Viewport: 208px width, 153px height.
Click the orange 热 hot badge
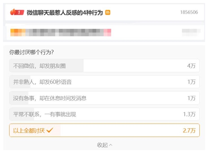coord(108,12)
